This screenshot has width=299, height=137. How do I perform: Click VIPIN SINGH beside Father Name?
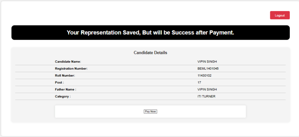coord(207,90)
